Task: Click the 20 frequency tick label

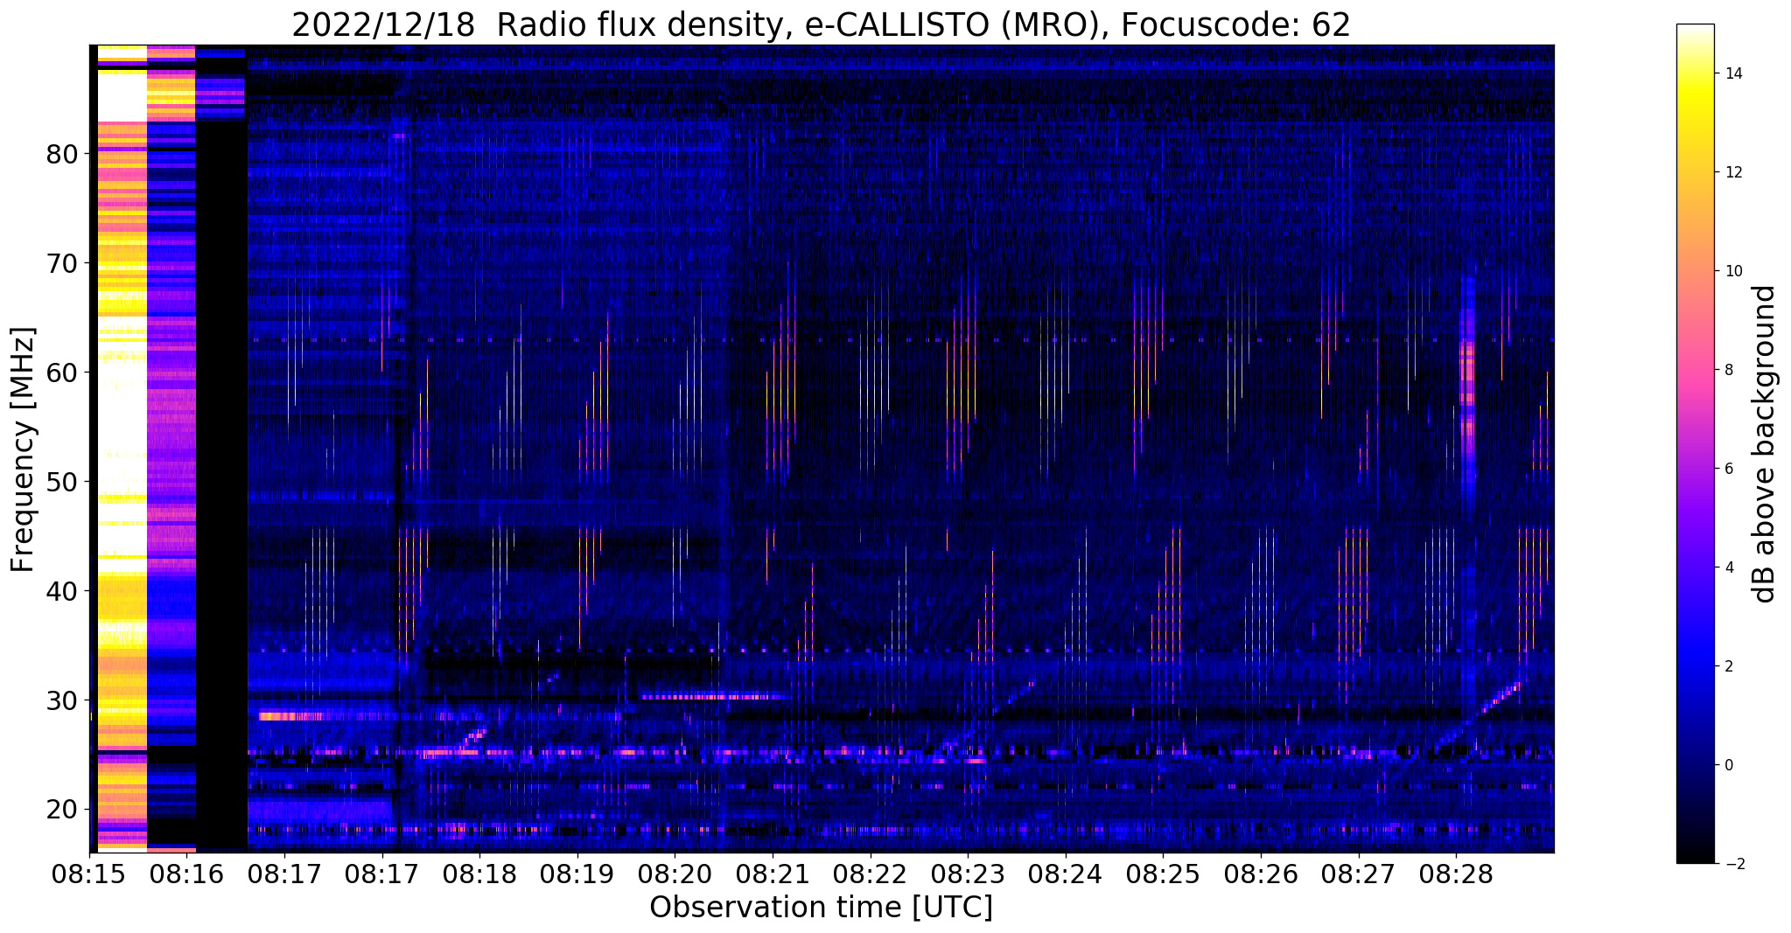Action: click(x=61, y=810)
